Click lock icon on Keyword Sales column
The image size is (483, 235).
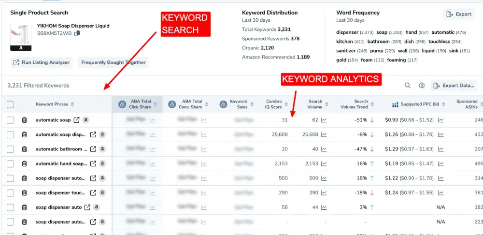223,104
